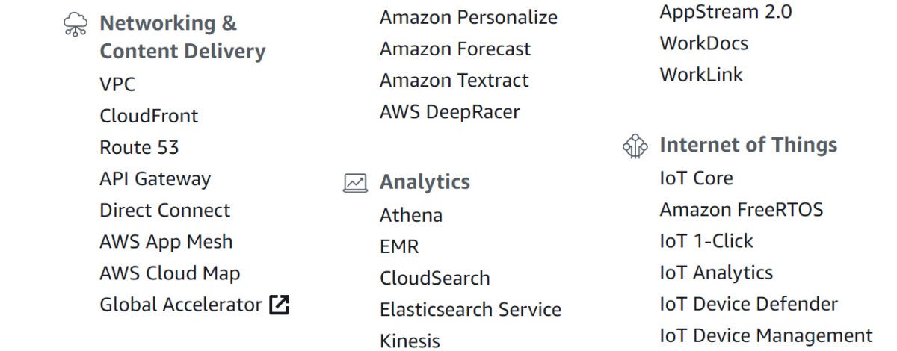This screenshot has width=897, height=351.
Task: Open API Gateway
Action: tap(155, 179)
